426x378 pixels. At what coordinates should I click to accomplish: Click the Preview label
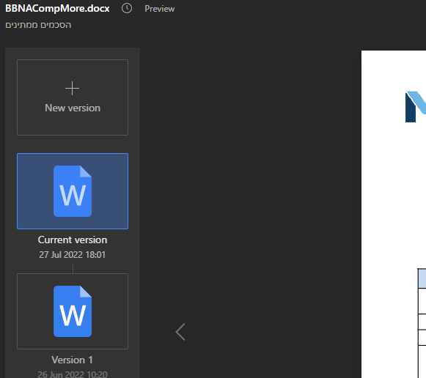click(x=160, y=9)
